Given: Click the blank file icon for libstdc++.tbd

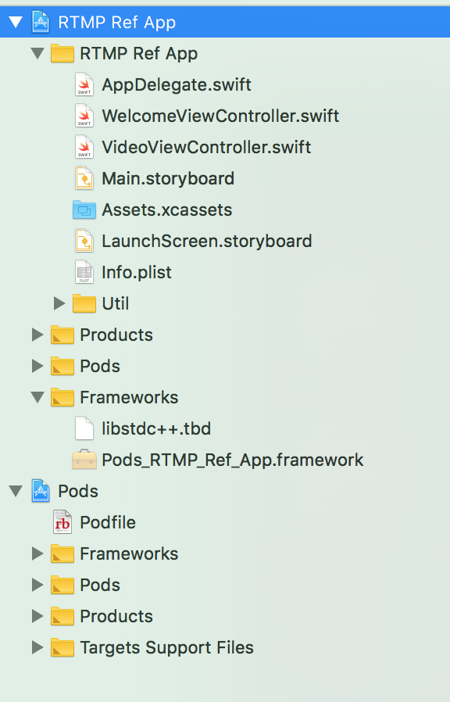Looking at the screenshot, I should click(x=84, y=428).
